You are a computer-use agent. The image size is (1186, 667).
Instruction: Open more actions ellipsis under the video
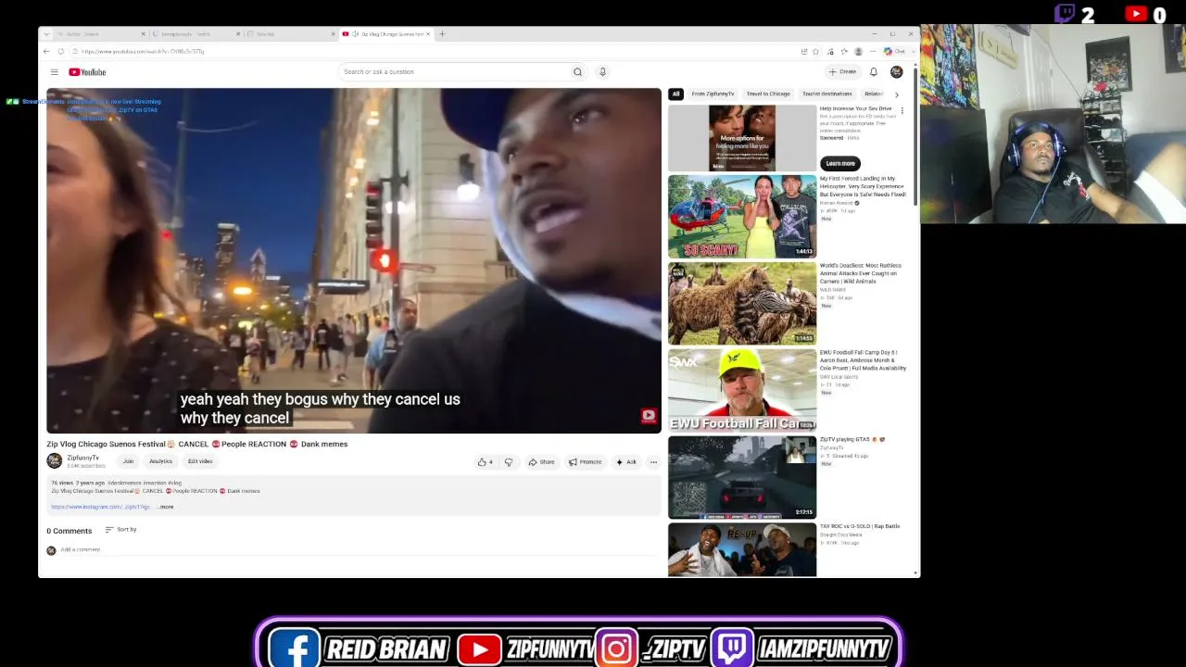coord(653,462)
